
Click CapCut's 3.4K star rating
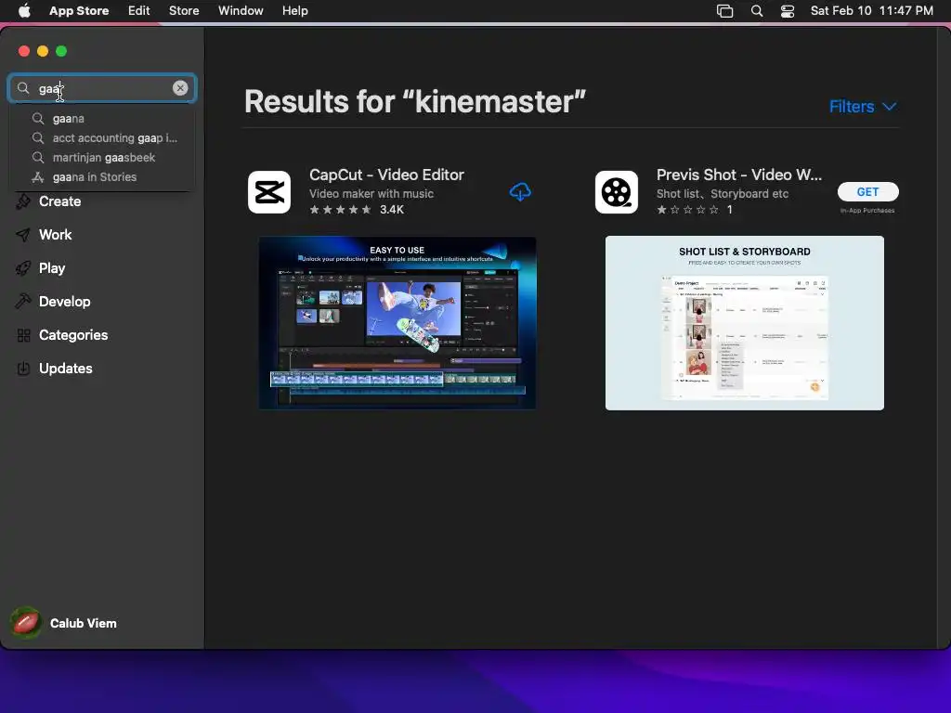357,210
